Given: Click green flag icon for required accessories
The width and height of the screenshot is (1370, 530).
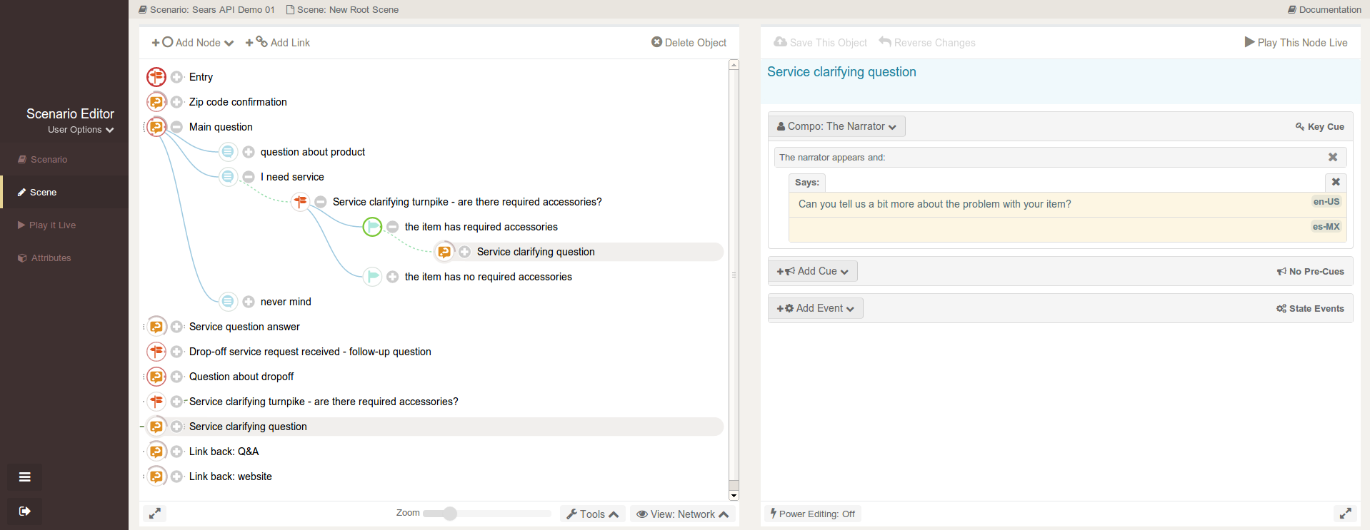Looking at the screenshot, I should point(372,227).
